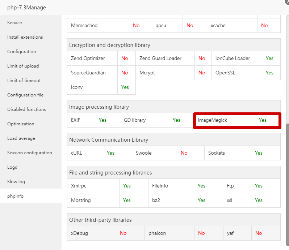Image resolution: width=289 pixels, height=250 pixels.
Task: Open the Slow log section
Action: tap(16, 182)
